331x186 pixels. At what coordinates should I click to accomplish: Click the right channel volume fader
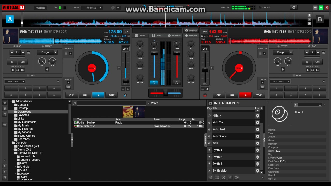pyautogui.click(x=177, y=53)
